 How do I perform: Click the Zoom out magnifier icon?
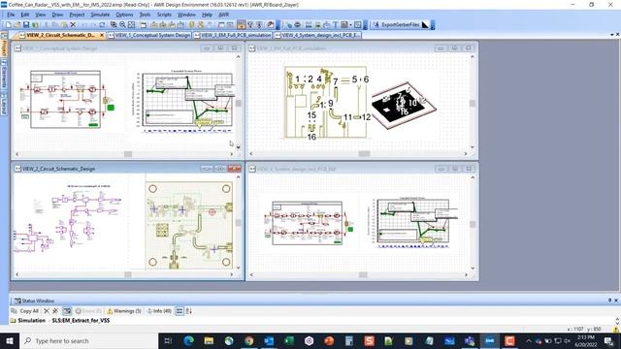click(122, 24)
